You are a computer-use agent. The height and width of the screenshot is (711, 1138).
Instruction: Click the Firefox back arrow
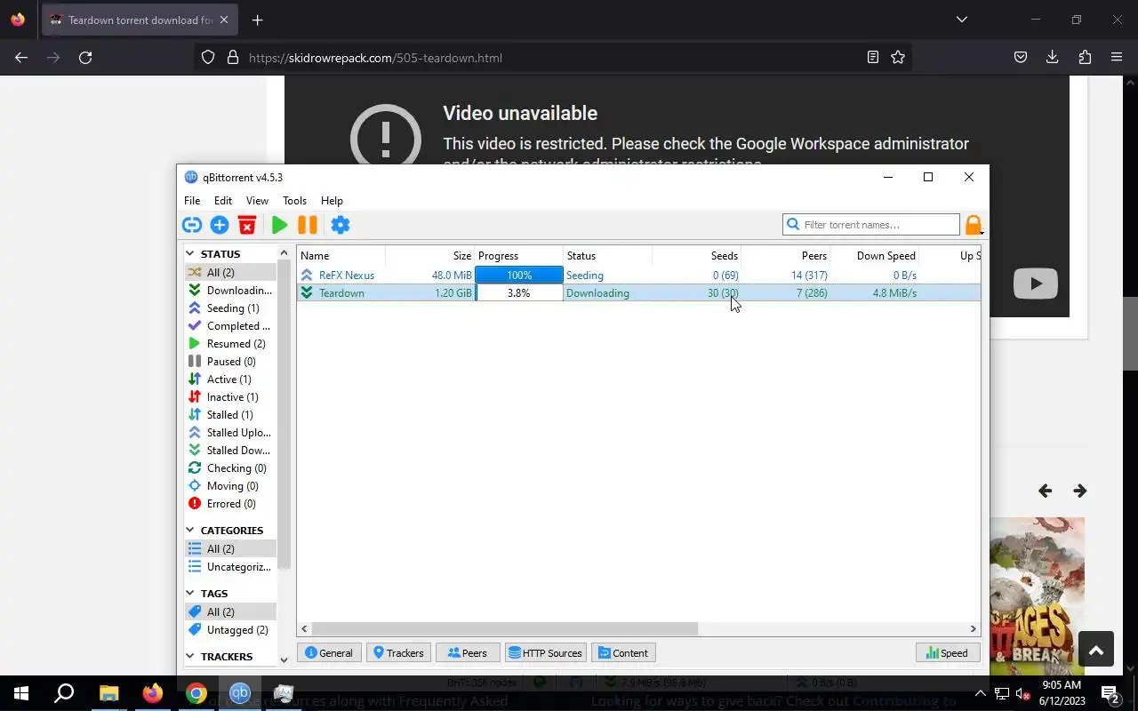(x=21, y=58)
